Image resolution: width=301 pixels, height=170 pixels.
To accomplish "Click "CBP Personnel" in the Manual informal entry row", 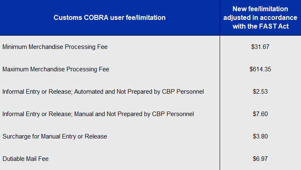I will [x=175, y=114].
